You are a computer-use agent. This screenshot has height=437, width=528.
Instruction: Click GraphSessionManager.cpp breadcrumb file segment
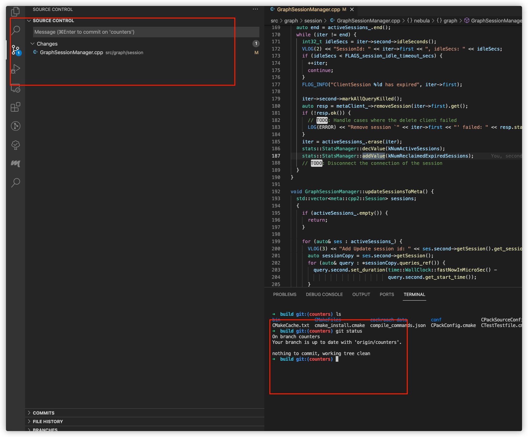365,20
